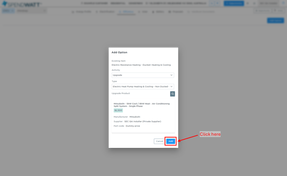Select the Efficiency tab
287x176 pixels.
(x=126, y=12)
